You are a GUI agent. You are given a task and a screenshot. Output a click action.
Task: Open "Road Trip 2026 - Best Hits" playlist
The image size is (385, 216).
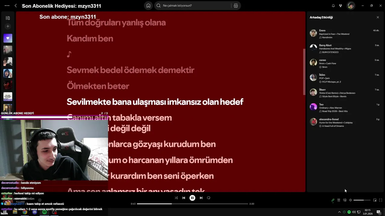pos(335,111)
